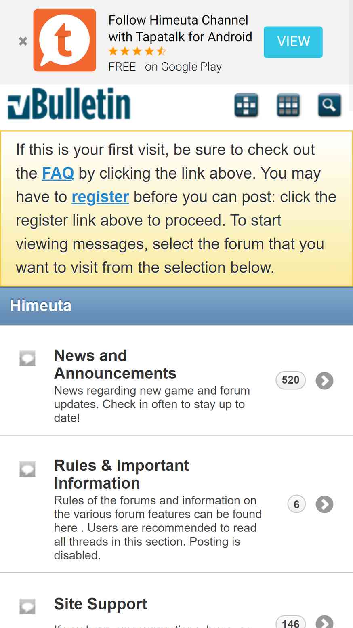Click the Rules & Important Information status icon

coord(27,469)
